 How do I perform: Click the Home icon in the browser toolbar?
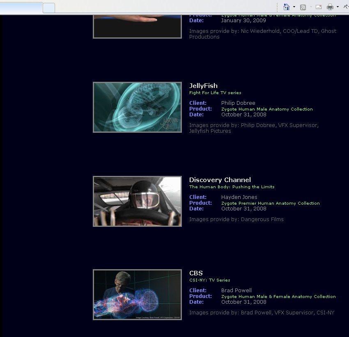286,7
